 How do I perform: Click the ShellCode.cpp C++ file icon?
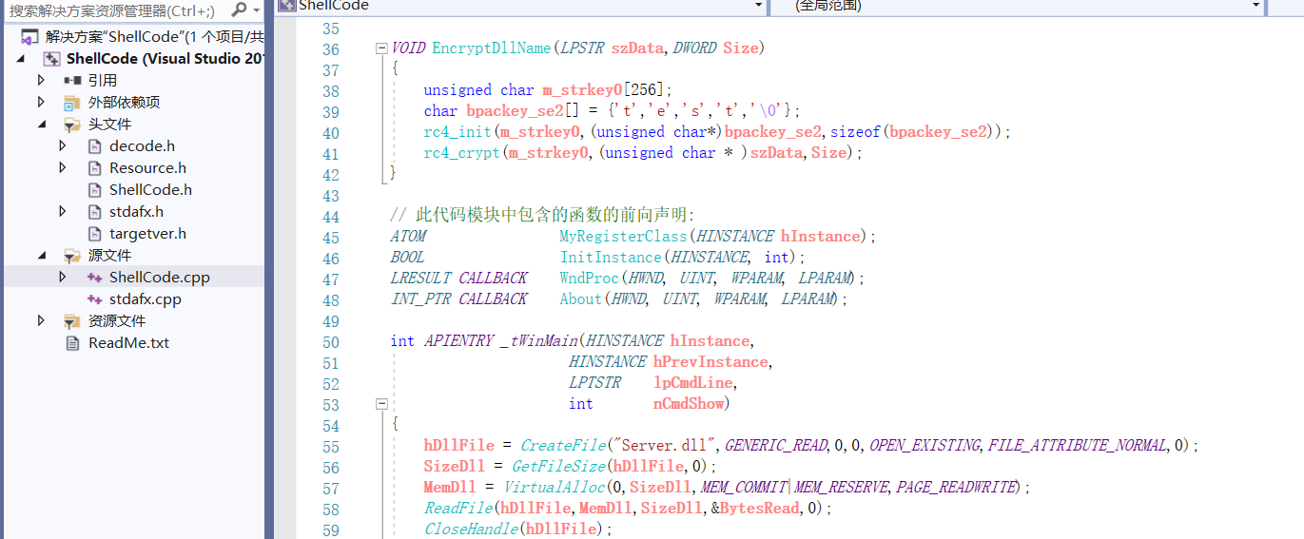pos(94,278)
